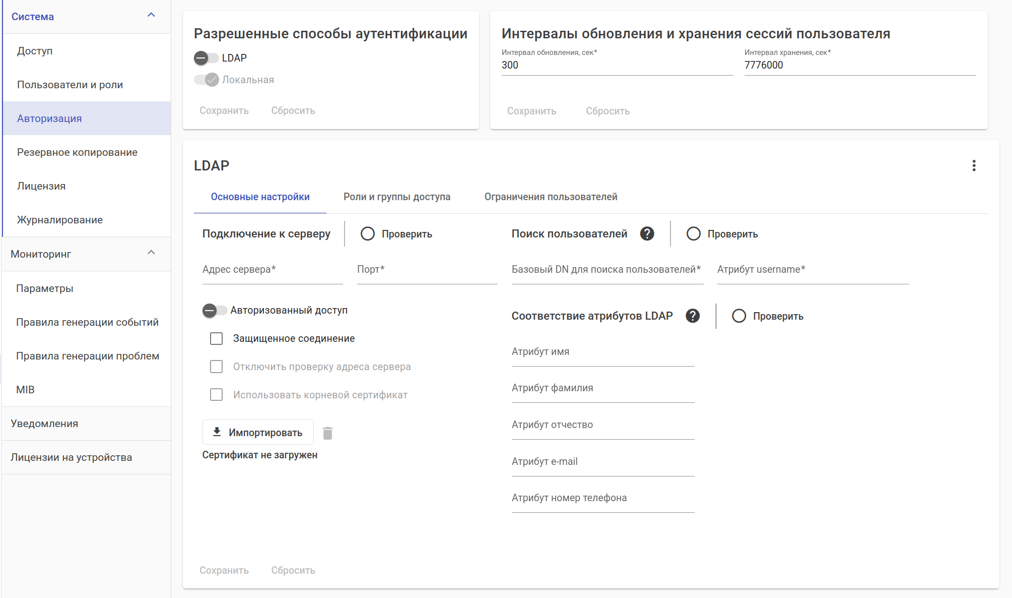Open the LDAP three-dot options menu

[x=974, y=166]
